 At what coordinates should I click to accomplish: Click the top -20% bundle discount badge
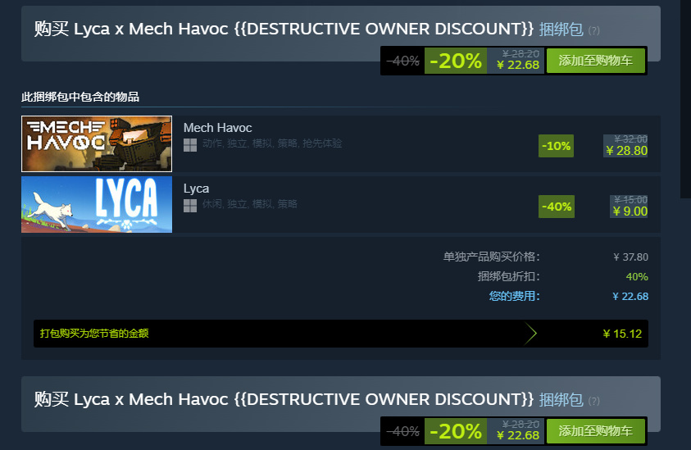tap(456, 61)
